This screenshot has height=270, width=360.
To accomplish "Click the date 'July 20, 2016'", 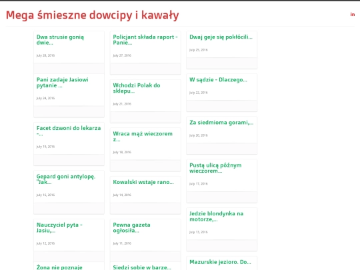I will click(199, 135).
